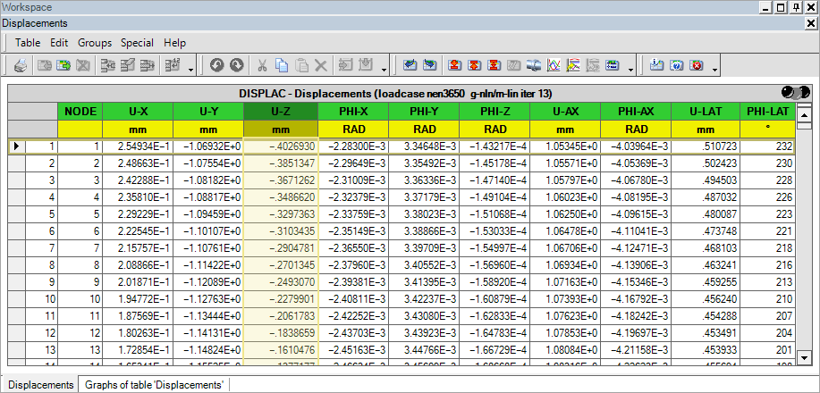Click the PHI-LAT column header
The height and width of the screenshot is (393, 820).
tap(767, 112)
